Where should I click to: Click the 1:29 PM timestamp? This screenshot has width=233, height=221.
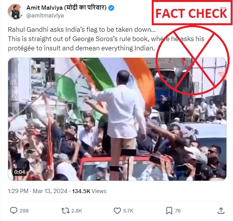point(18,191)
